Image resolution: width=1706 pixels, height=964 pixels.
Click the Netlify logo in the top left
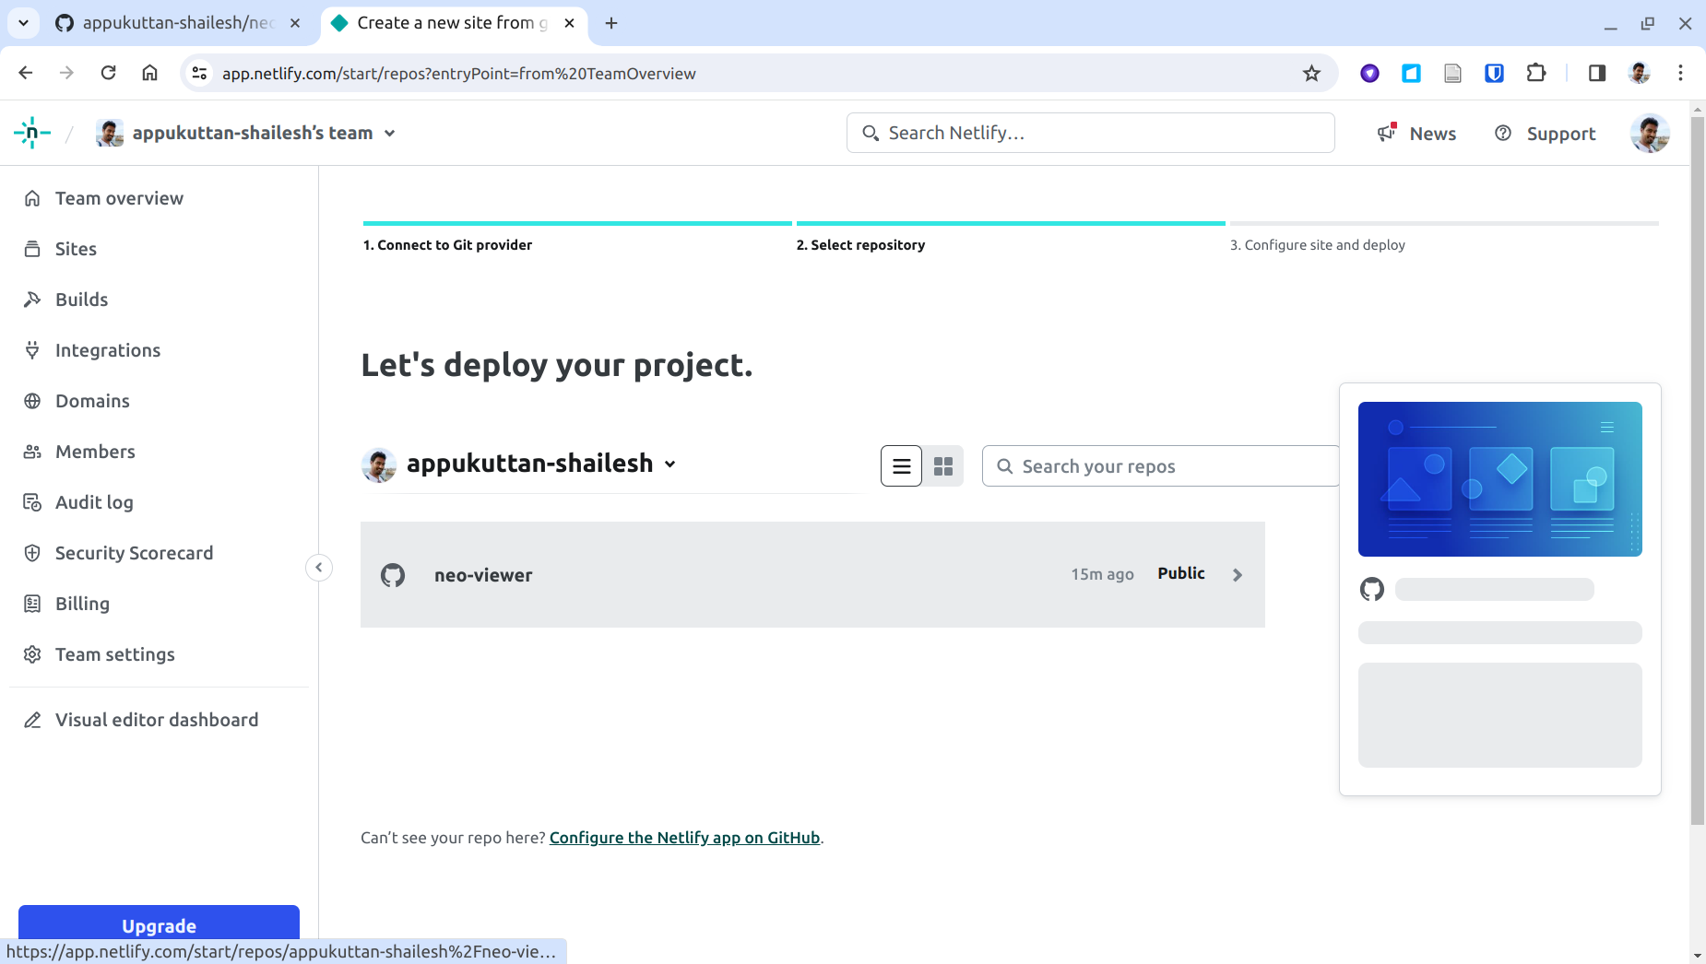click(x=31, y=133)
